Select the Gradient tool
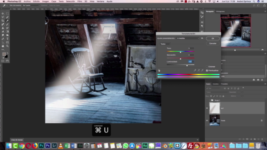The height and width of the screenshot is (150, 267). (x=8, y=32)
